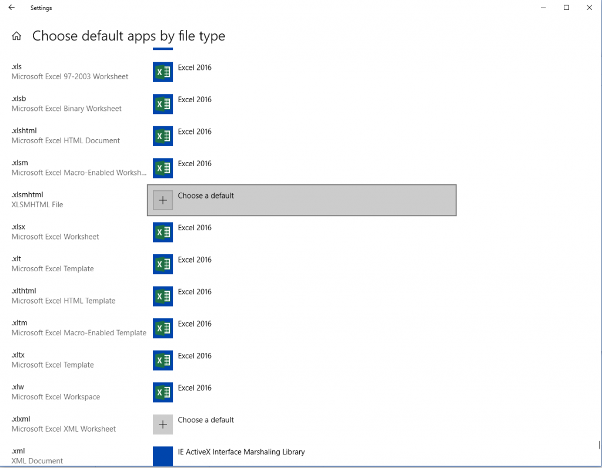
Task: Click the blue icon for .xml
Action: tap(163, 456)
